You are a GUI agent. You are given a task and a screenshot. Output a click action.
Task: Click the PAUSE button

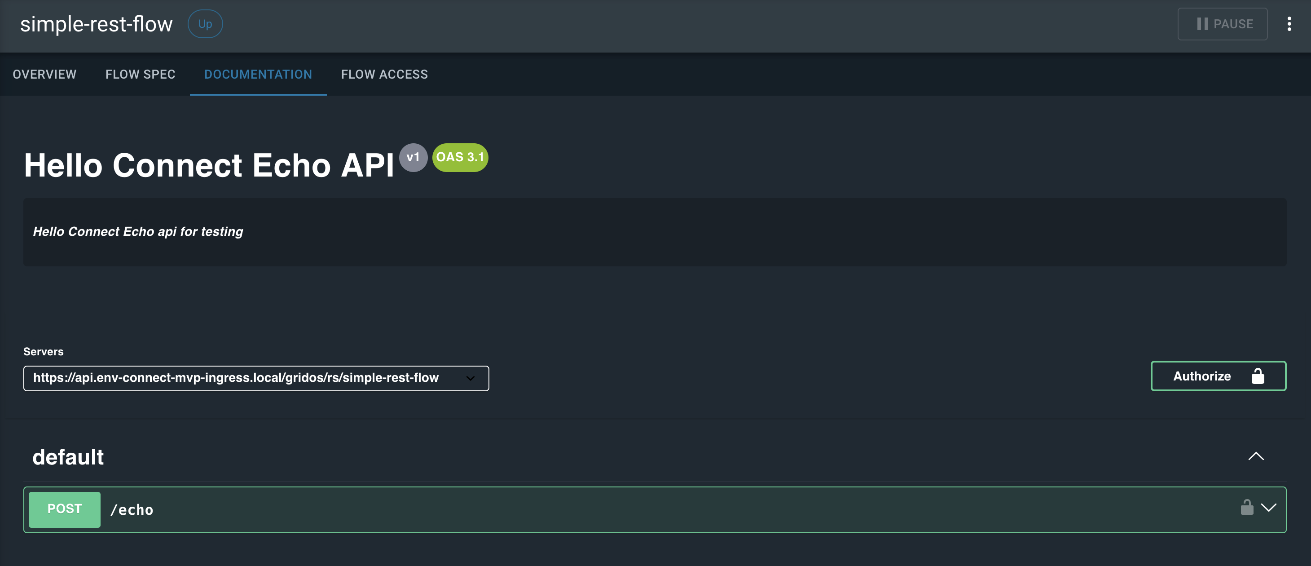[x=1223, y=23]
